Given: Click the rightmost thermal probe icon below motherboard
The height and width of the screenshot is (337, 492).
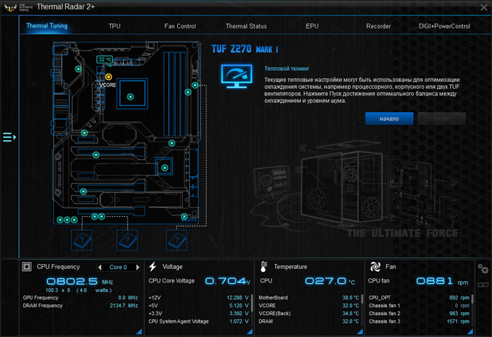Looking at the screenshot, I should (x=176, y=239).
